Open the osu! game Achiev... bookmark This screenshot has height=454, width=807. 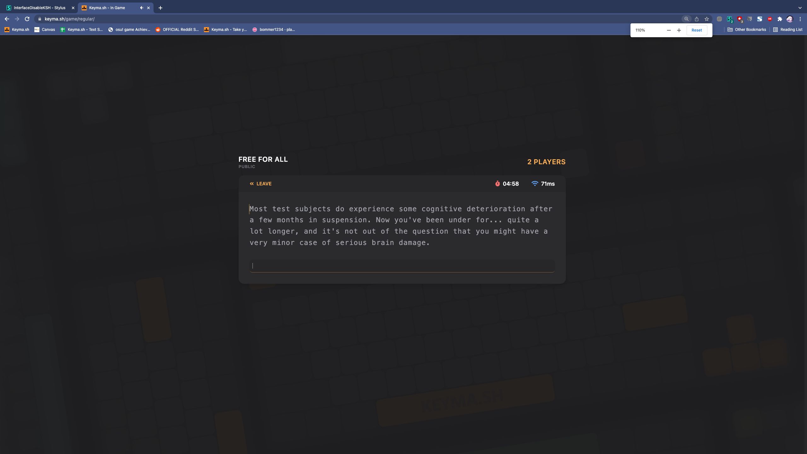click(x=130, y=30)
